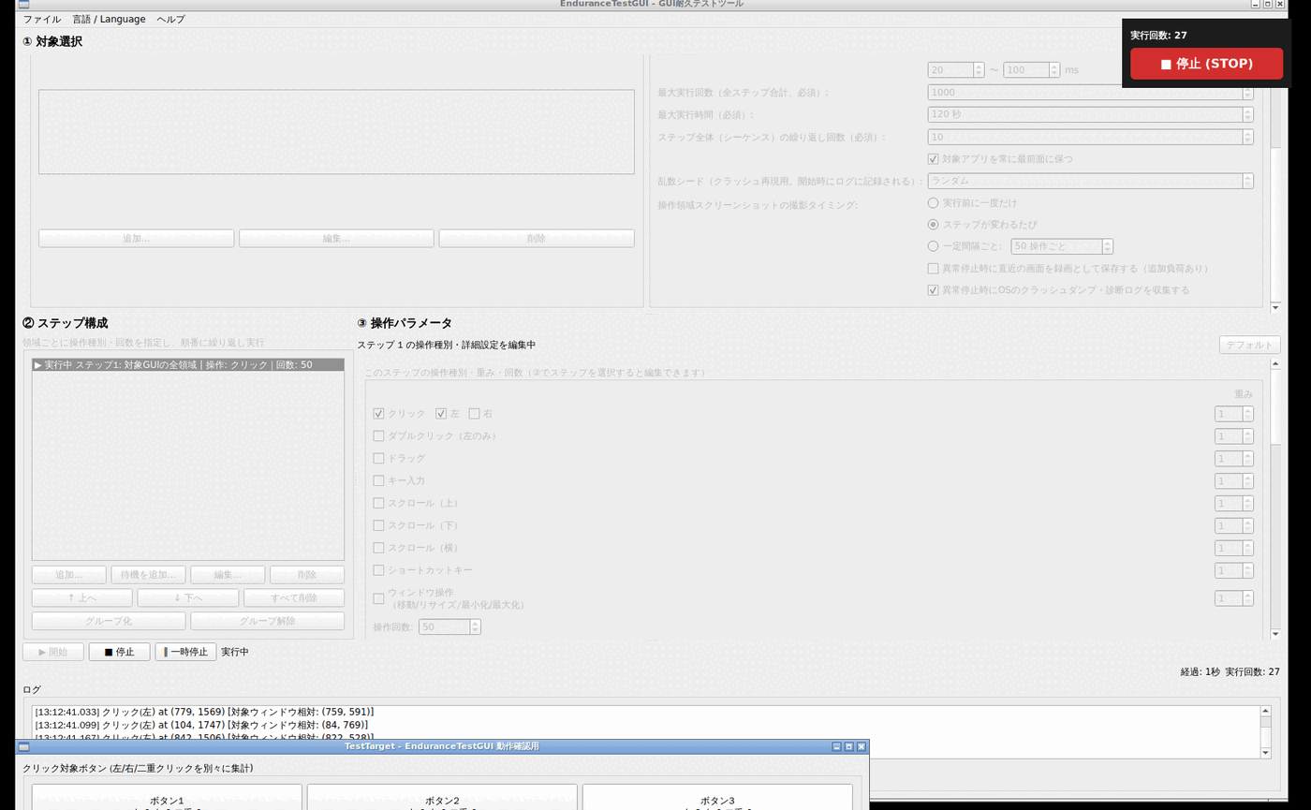Click the 待機を追加... button
This screenshot has width=1311, height=810.
pos(148,575)
